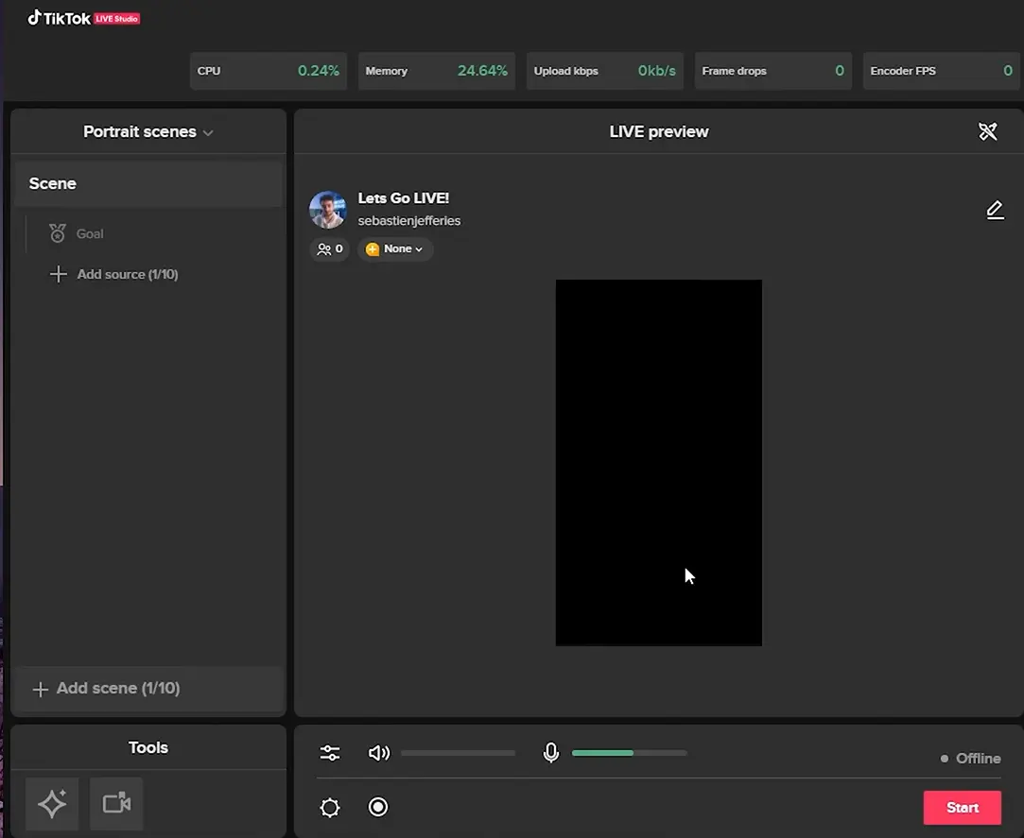Image resolution: width=1024 pixels, height=838 pixels.
Task: Open the None goal dropdown
Action: click(395, 249)
